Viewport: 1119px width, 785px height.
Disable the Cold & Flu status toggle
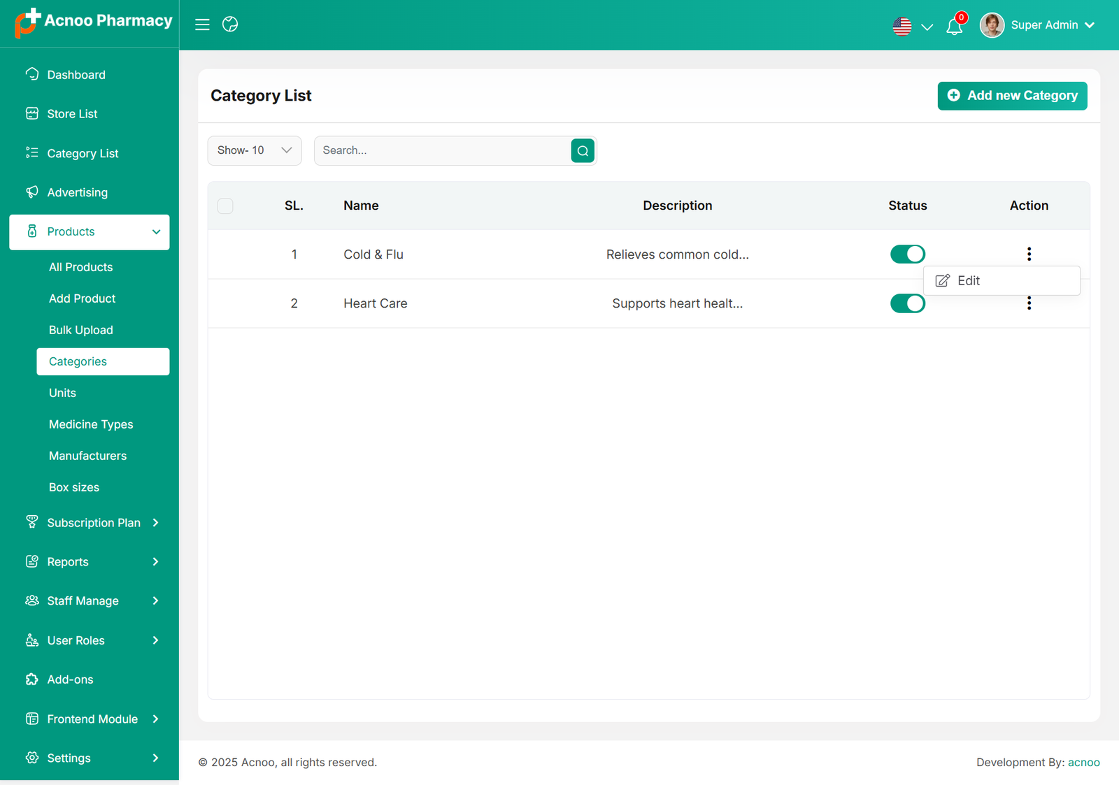coord(907,254)
